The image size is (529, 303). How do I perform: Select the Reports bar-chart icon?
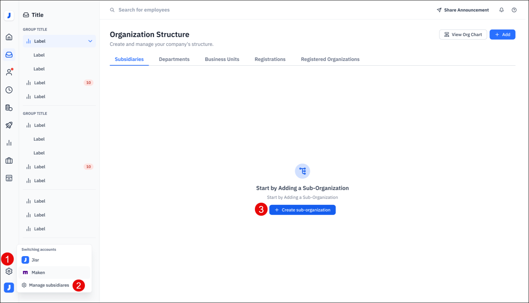point(9,142)
